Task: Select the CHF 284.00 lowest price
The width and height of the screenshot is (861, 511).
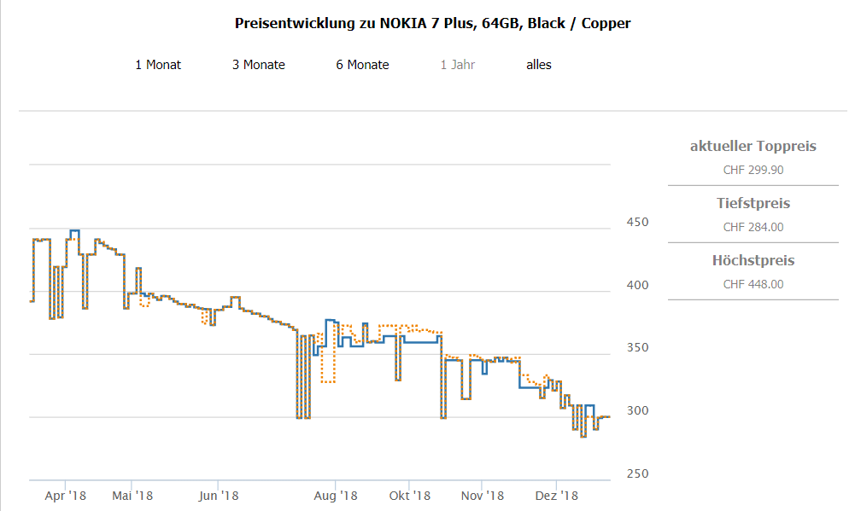Action: pyautogui.click(x=753, y=227)
